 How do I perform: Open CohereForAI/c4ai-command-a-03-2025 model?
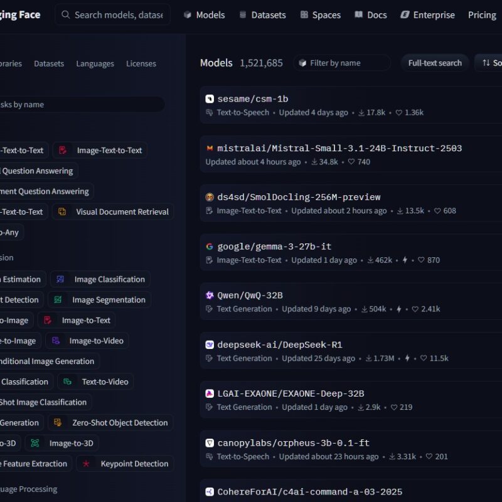coord(309,491)
